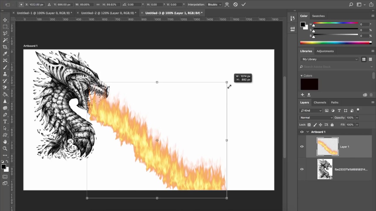Viewport: 376px width, 211px height.
Task: Hide the dragon layer eye icon
Action: (302, 169)
